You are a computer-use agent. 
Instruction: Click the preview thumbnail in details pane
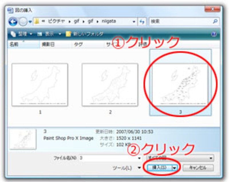(23, 139)
